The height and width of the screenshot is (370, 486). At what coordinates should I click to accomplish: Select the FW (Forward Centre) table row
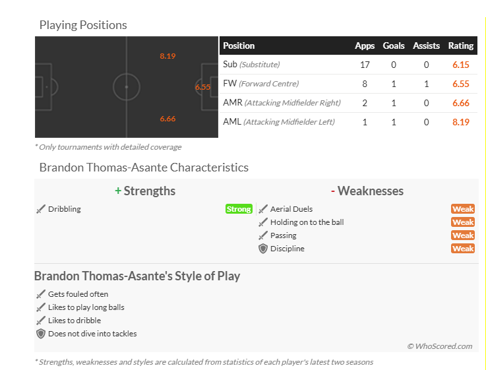pos(348,84)
